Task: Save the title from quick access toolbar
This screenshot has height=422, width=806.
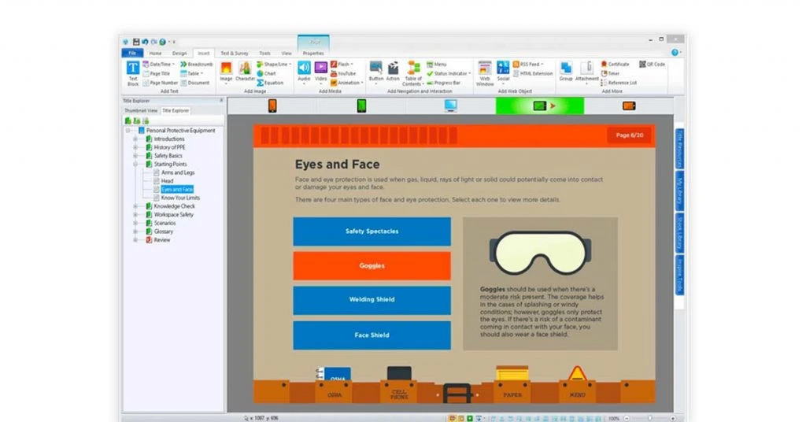Action: [x=136, y=42]
